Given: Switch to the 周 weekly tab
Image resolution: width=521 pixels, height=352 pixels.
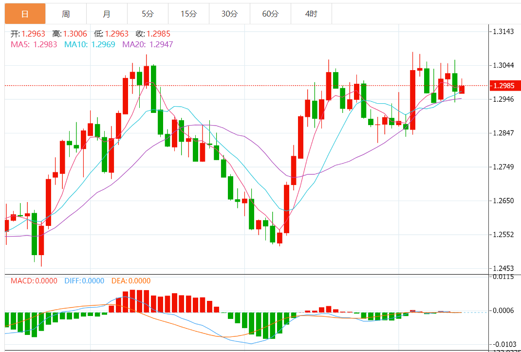Looking at the screenshot, I should coord(66,14).
